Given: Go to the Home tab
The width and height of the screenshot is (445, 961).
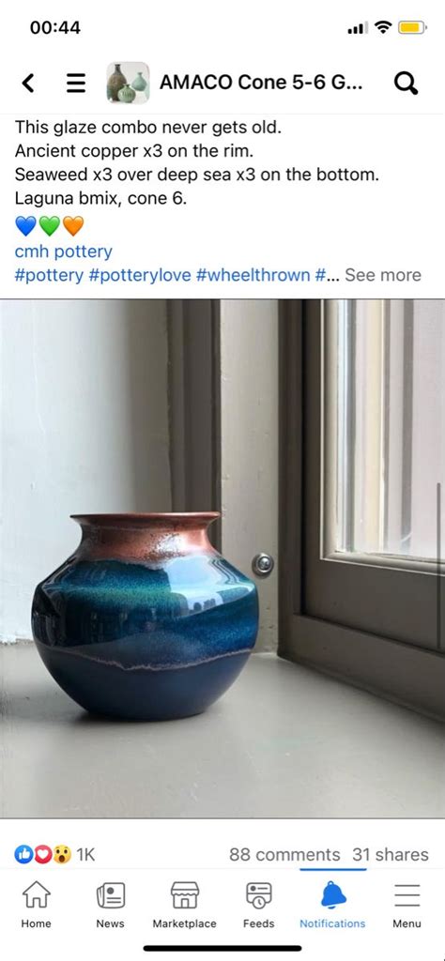Looking at the screenshot, I should [37, 906].
